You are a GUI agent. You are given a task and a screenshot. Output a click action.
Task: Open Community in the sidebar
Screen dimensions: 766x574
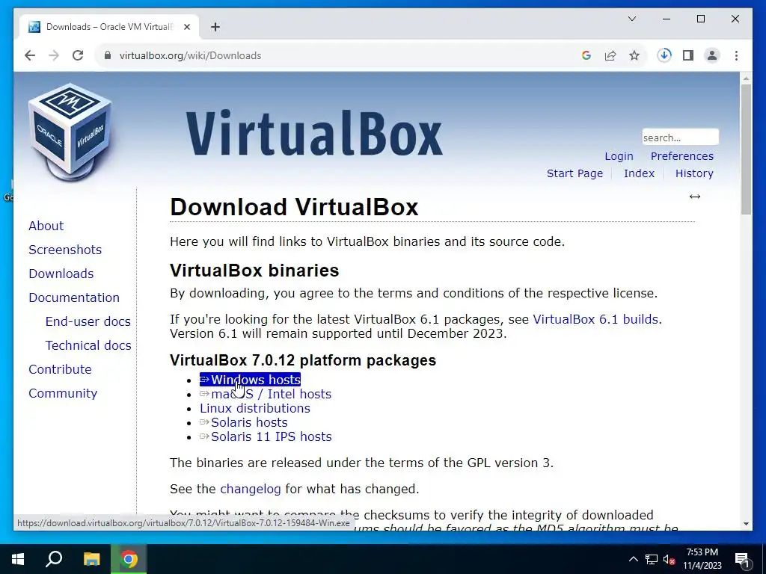click(63, 393)
